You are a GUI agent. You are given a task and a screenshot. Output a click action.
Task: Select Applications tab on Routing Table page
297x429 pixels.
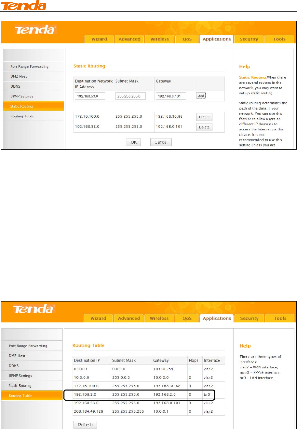point(217,318)
